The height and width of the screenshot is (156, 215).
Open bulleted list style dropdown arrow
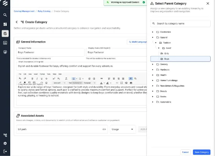tap(76, 79)
